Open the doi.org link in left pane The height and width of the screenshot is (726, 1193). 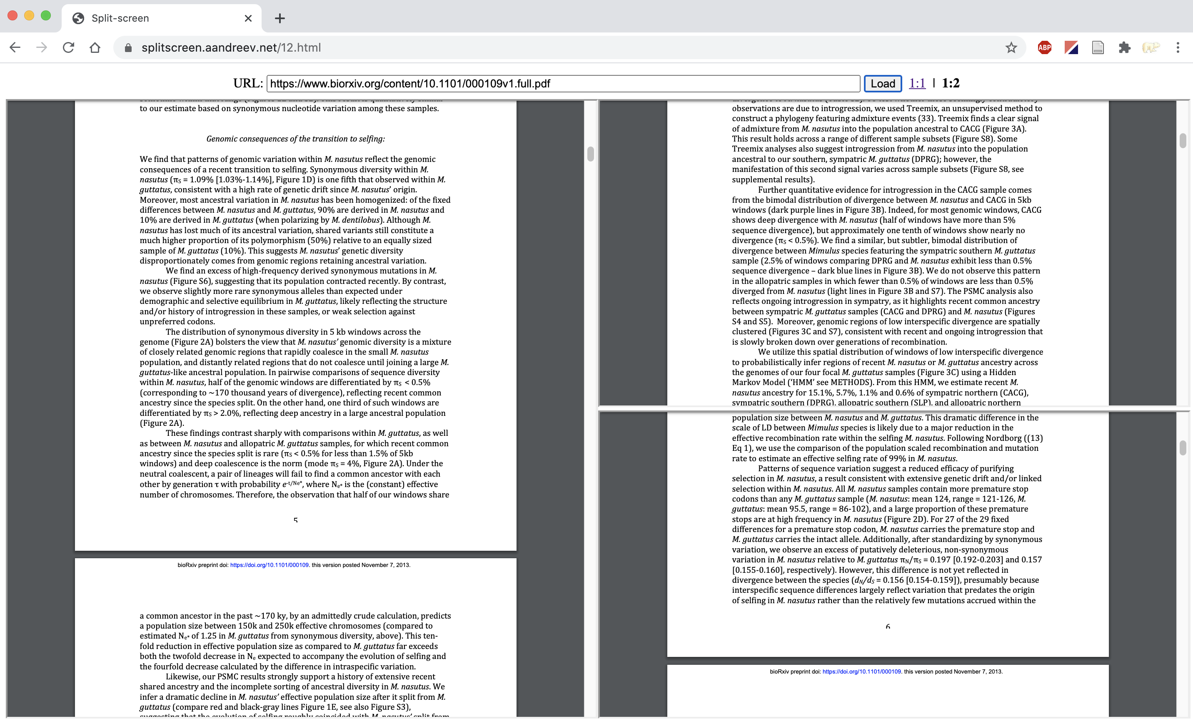click(269, 565)
